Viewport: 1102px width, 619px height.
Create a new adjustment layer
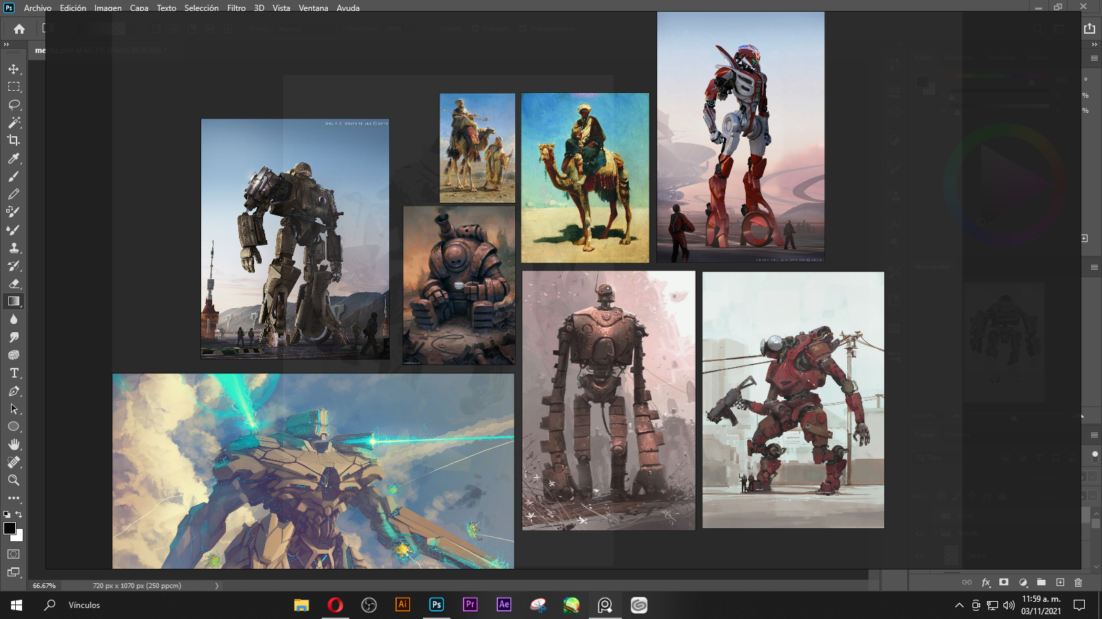pyautogui.click(x=1023, y=583)
